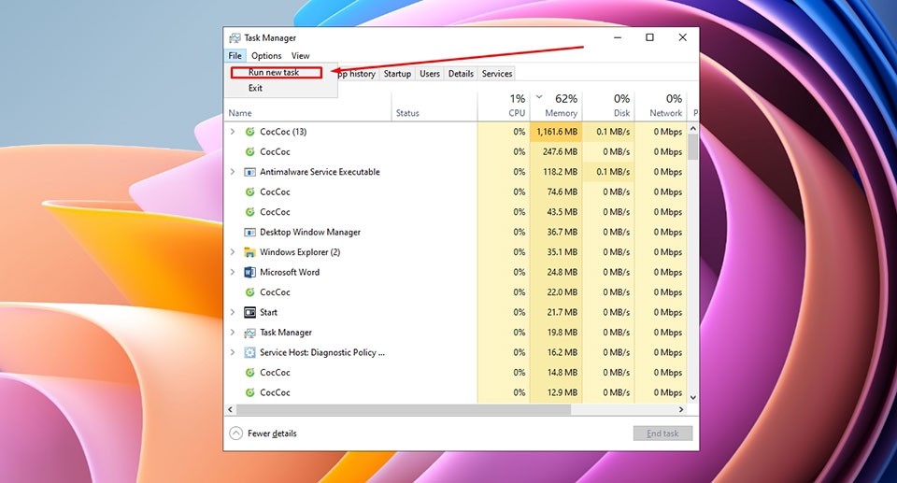The image size is (897, 483).
Task: Click the Start process icon
Action: coord(250,312)
